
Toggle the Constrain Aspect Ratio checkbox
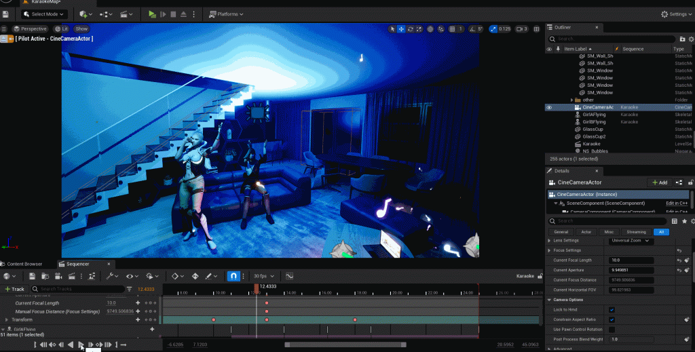612,319
